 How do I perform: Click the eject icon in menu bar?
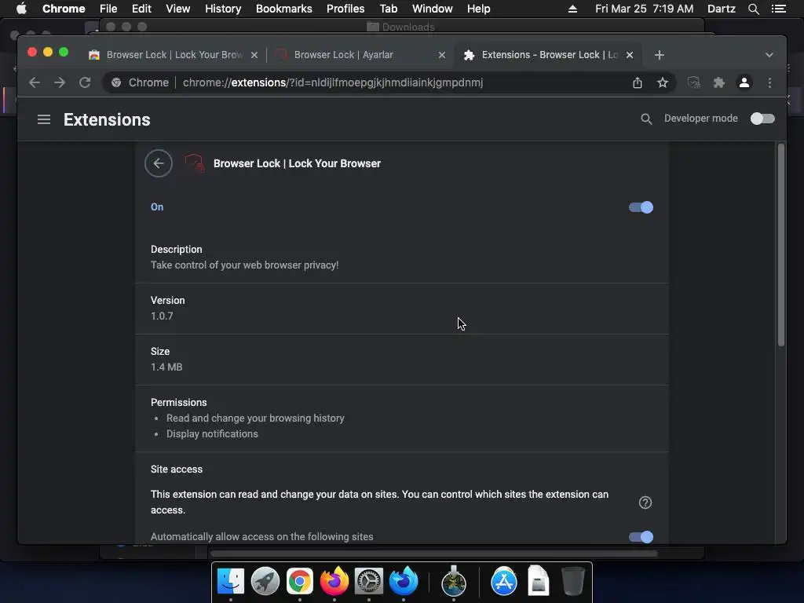pyautogui.click(x=572, y=9)
